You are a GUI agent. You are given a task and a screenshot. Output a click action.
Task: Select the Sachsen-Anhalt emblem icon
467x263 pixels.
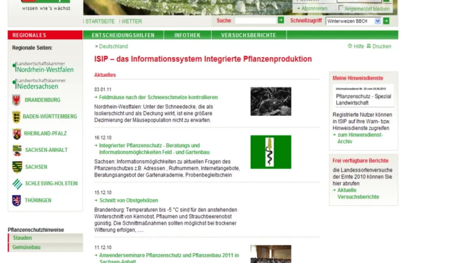coord(16,150)
